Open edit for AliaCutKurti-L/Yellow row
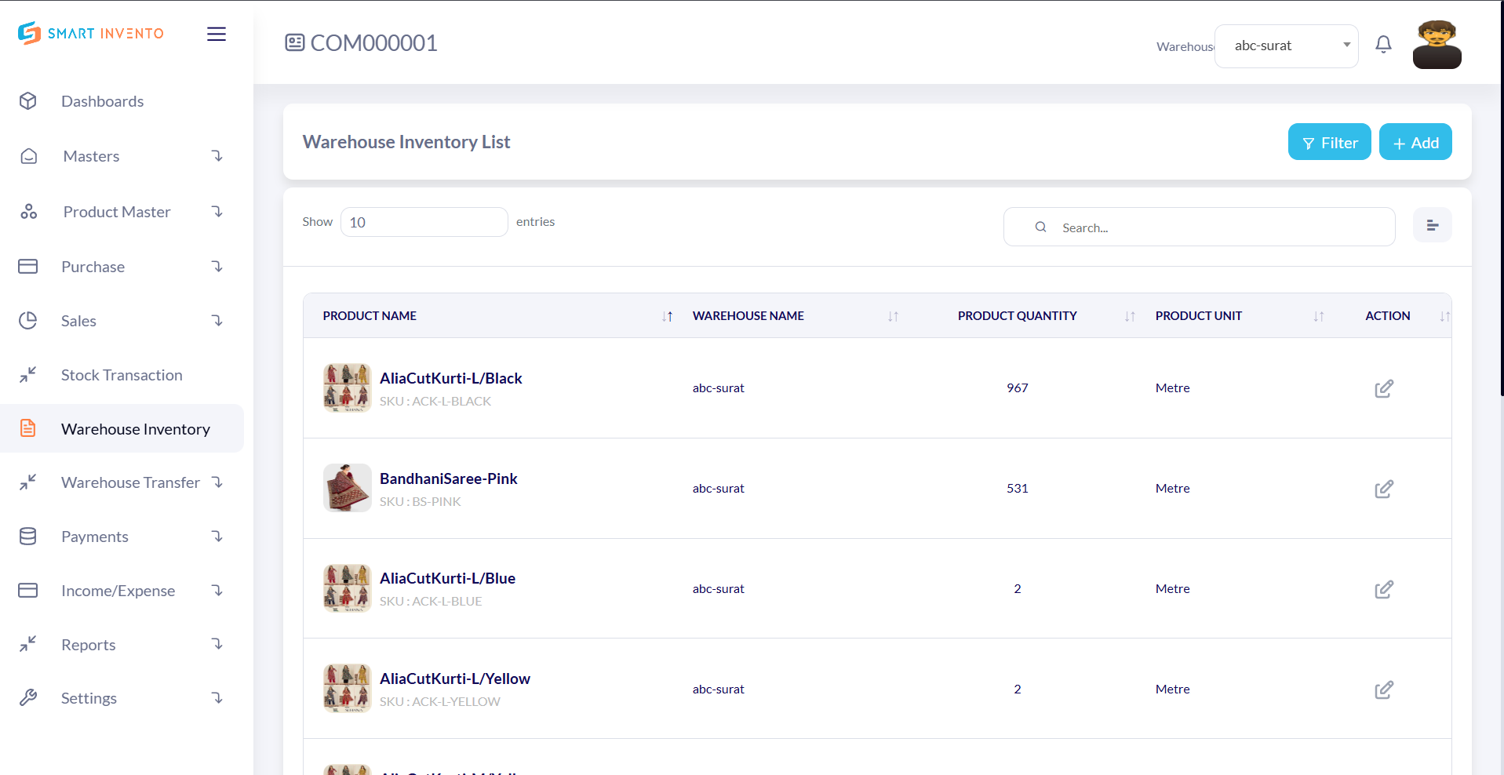 (x=1383, y=689)
